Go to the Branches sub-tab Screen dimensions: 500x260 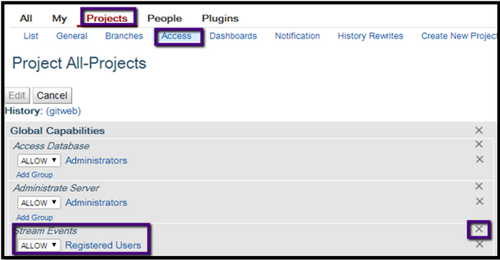(x=124, y=36)
